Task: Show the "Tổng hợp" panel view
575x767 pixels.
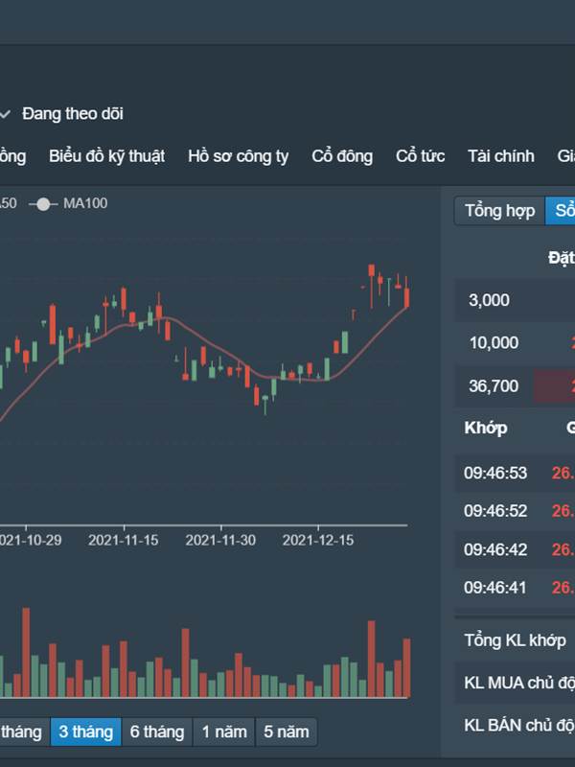Action: point(499,211)
